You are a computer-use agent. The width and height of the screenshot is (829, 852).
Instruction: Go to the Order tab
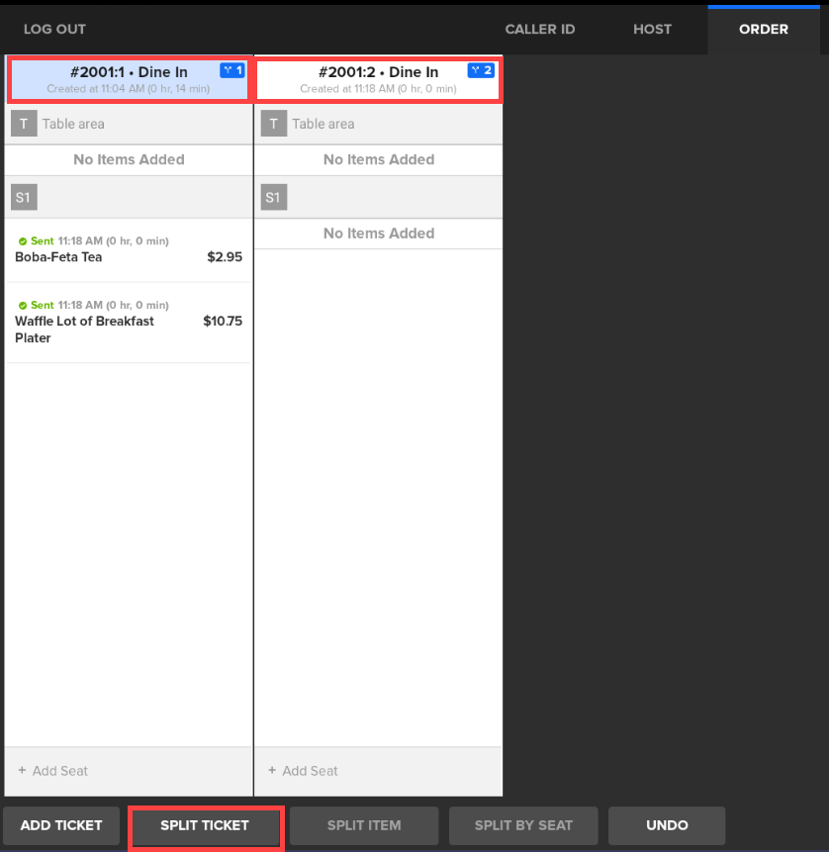(x=763, y=29)
